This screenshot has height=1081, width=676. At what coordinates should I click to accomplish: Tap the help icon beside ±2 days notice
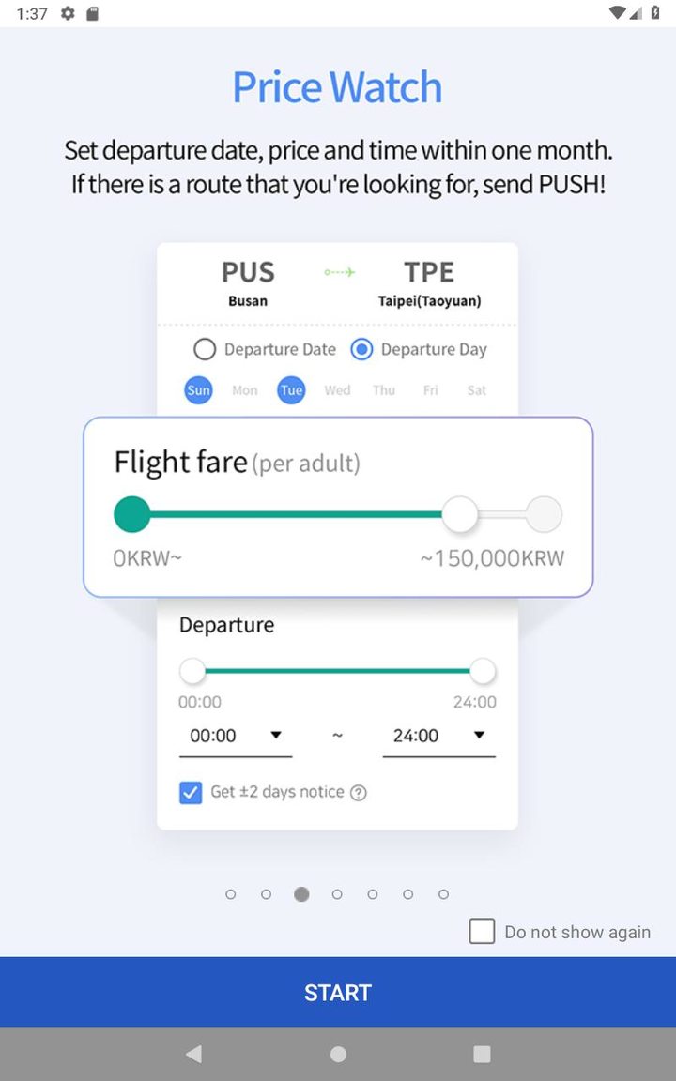coord(358,793)
